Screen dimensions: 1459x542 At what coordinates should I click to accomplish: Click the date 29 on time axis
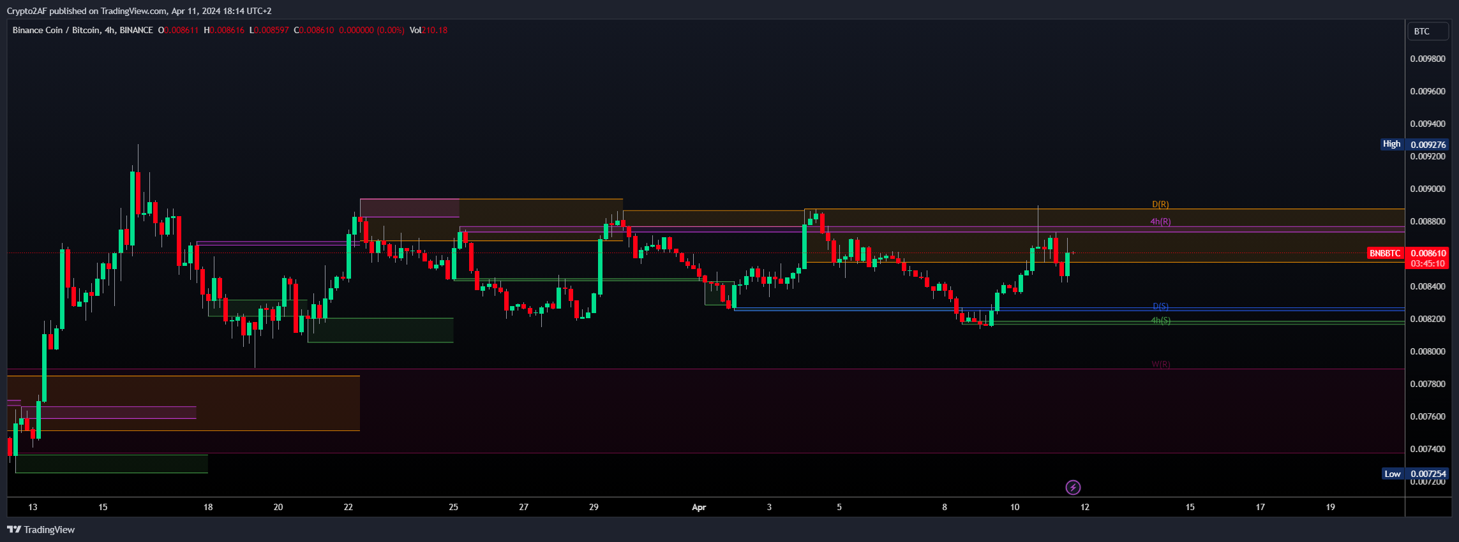(594, 508)
